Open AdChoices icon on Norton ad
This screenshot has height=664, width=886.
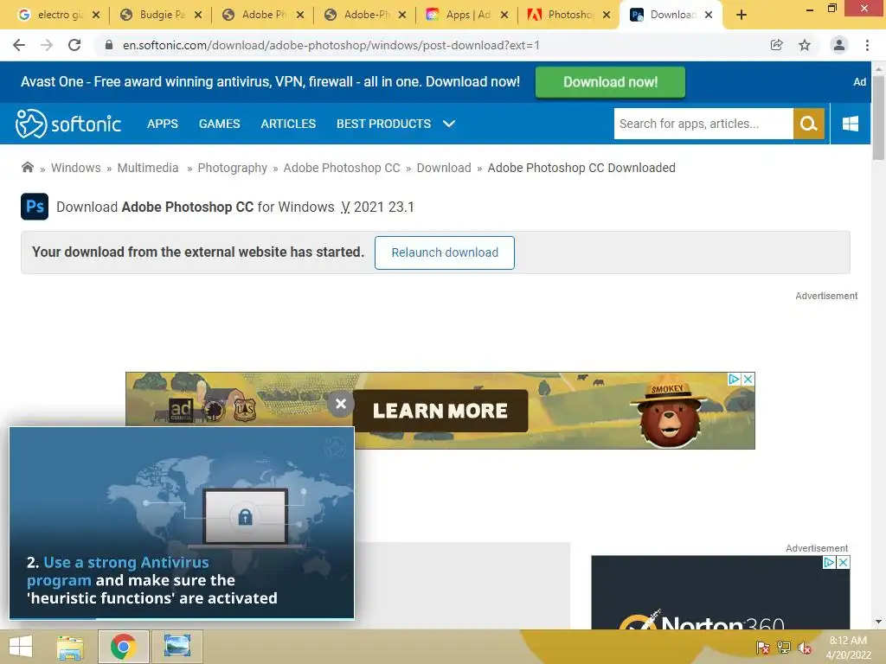[x=829, y=562]
